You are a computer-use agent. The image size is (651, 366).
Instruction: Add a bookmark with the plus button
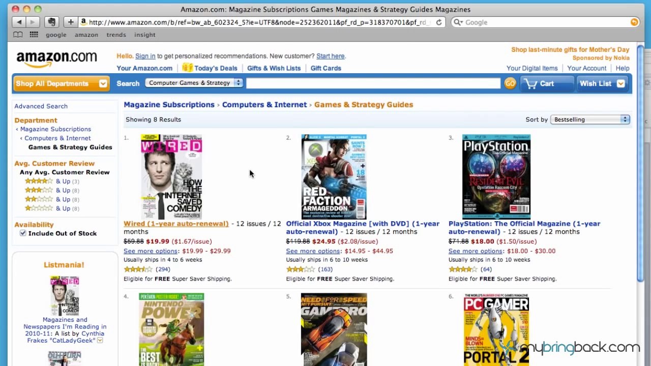(x=71, y=22)
